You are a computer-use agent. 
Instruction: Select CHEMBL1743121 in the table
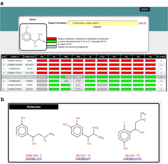[15, 73]
